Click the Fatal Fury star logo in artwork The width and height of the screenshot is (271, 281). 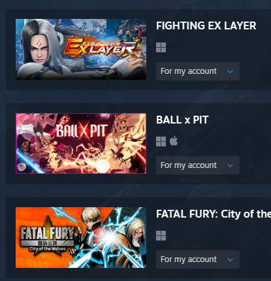(48, 237)
